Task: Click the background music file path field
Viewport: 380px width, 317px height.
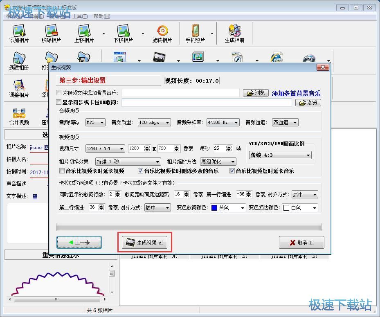Action: pos(180,92)
